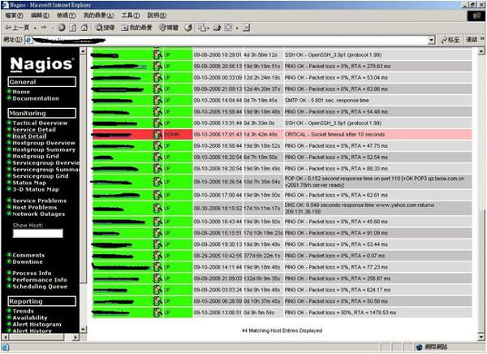Screen dimensions: 487x354
Task: Click the Nagios logo in sidebar
Action: click(42, 64)
